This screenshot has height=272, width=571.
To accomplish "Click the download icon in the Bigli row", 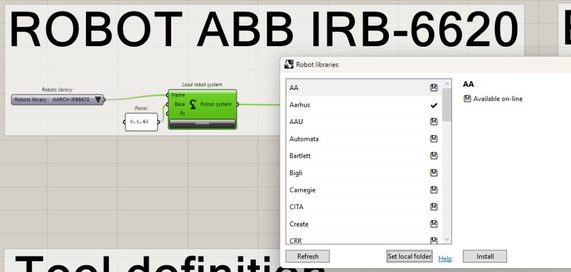I will 434,173.
